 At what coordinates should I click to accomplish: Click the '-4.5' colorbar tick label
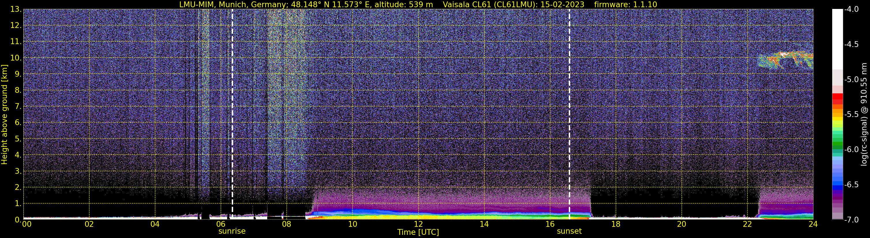pos(852,44)
